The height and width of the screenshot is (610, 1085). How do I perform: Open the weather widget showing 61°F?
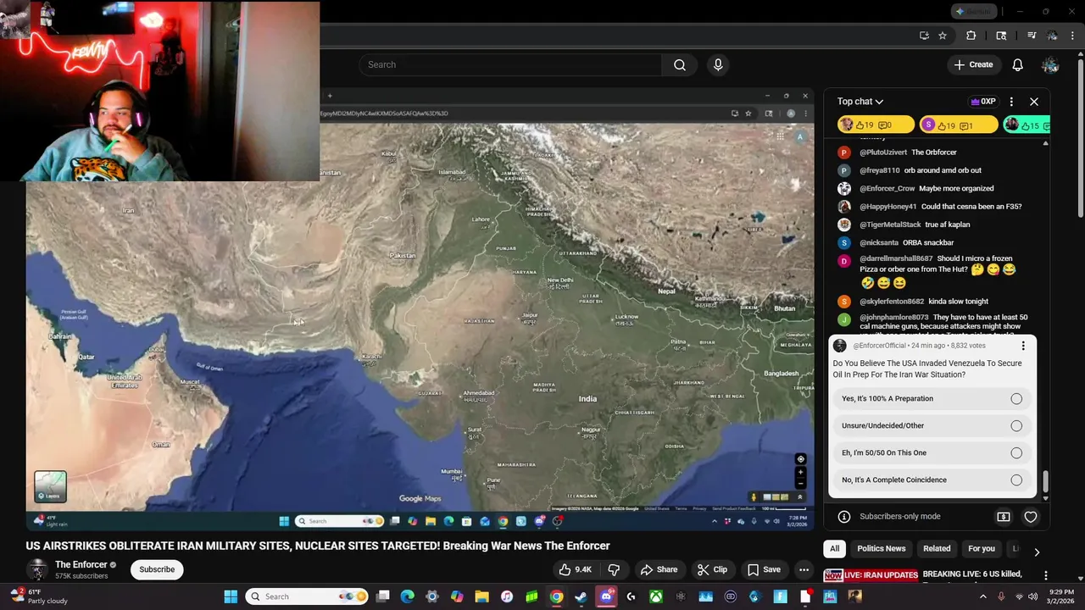pos(38,596)
